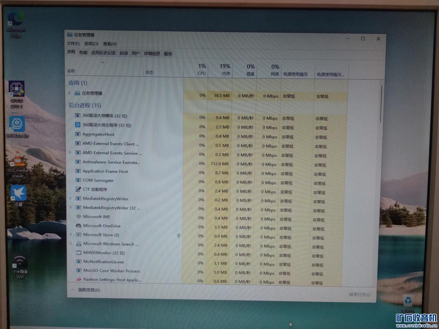
Task: Open the 选项(O) menu
Action: pyautogui.click(x=91, y=44)
